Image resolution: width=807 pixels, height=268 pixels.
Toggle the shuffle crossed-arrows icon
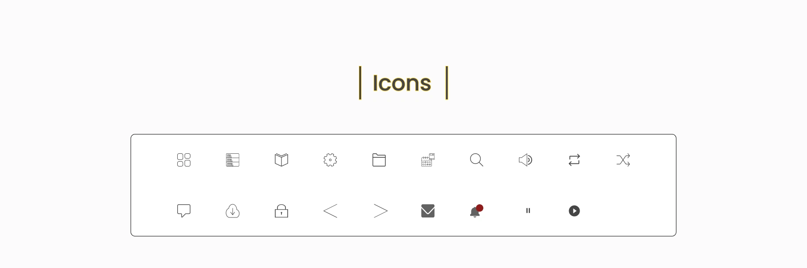pyautogui.click(x=623, y=160)
